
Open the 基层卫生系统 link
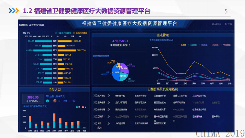coord(160,103)
